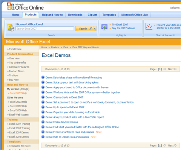This screenshot has width=181, height=150.
Task: Click icon beside Set a password demo
Action: point(43,102)
